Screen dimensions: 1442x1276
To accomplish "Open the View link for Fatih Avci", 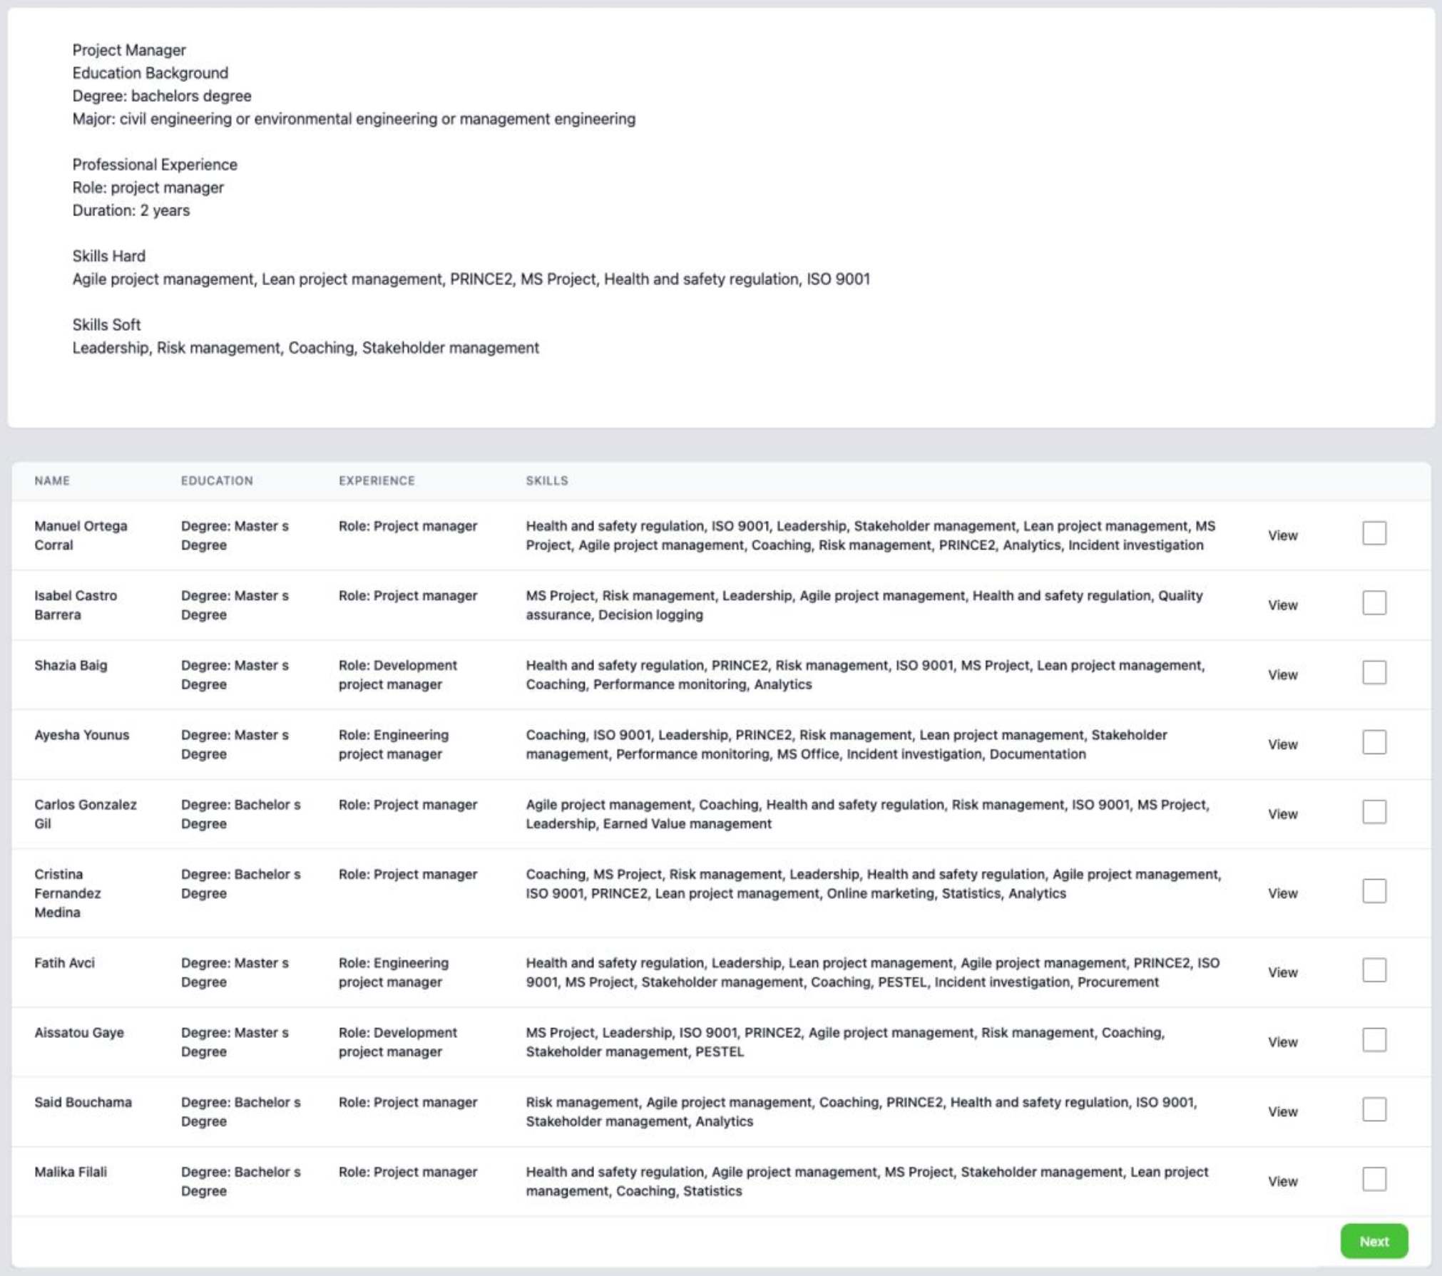I will click(1283, 971).
